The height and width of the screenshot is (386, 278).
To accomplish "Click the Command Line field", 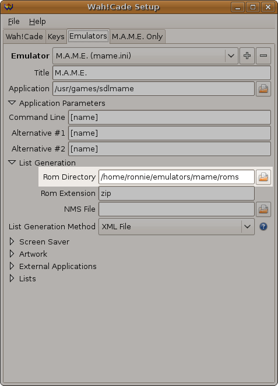I will click(170, 117).
